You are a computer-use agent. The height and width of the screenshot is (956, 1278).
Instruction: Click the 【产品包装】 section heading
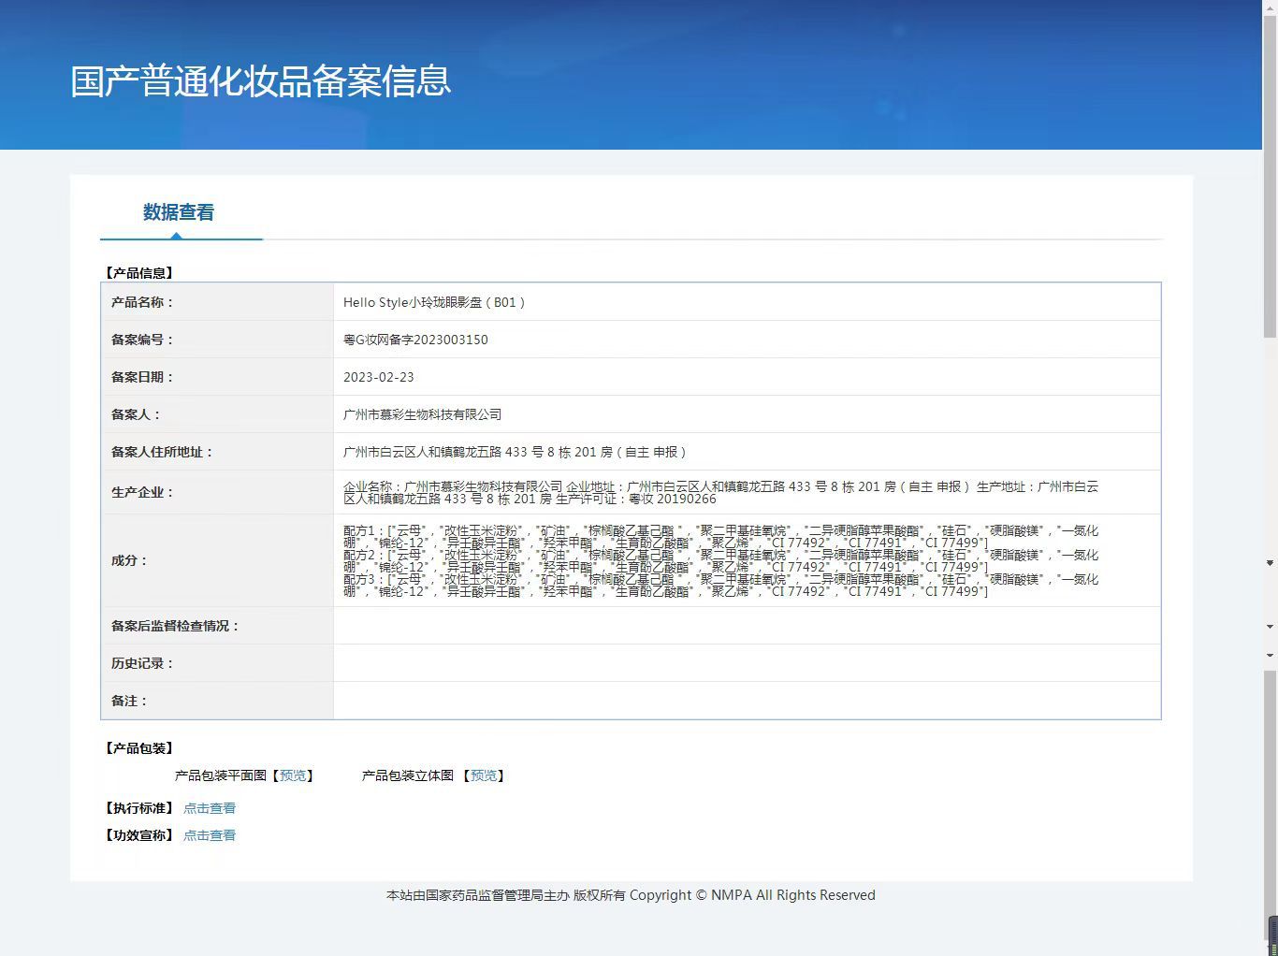(138, 748)
